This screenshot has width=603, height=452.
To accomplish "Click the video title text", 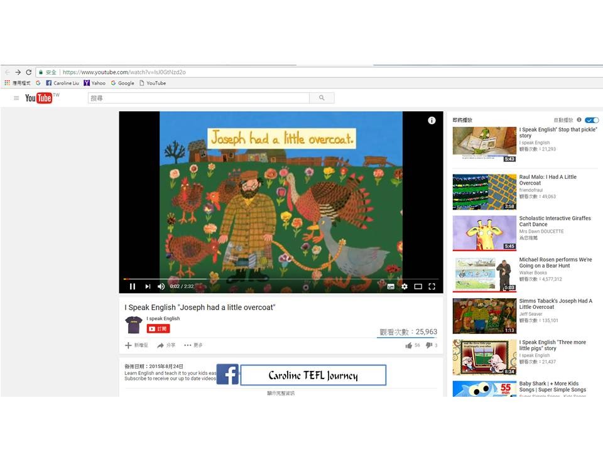I will (200, 308).
